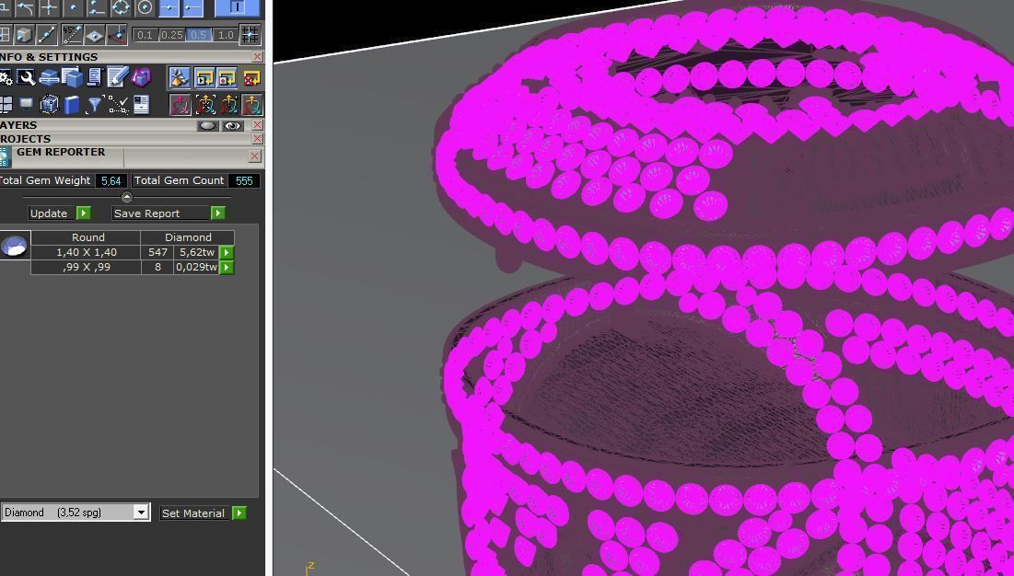Screen dimensions: 1014x576
Task: Click the Total Gem Count value 555
Action: 244,181
